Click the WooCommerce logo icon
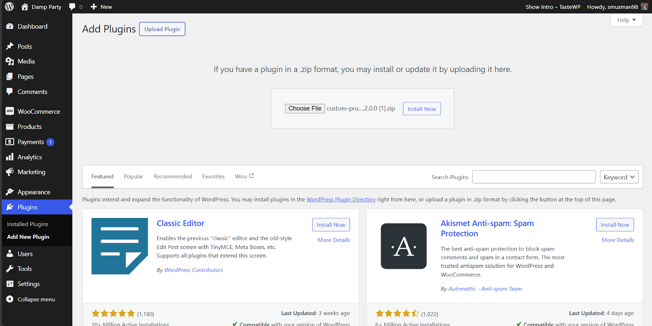652x326 pixels. 10,111
